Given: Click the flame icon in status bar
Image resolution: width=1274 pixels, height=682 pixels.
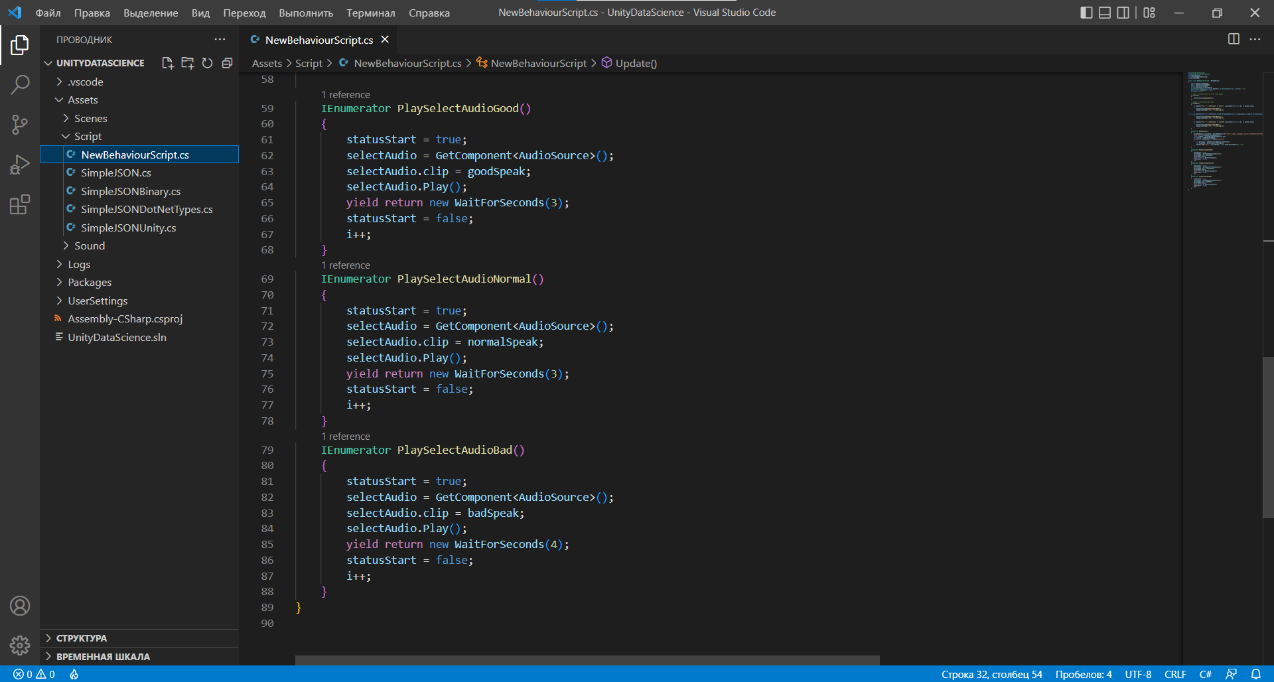Looking at the screenshot, I should (x=74, y=674).
